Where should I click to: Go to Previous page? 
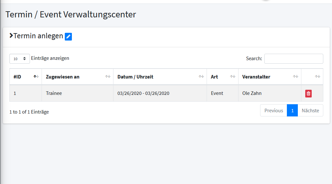click(x=274, y=110)
